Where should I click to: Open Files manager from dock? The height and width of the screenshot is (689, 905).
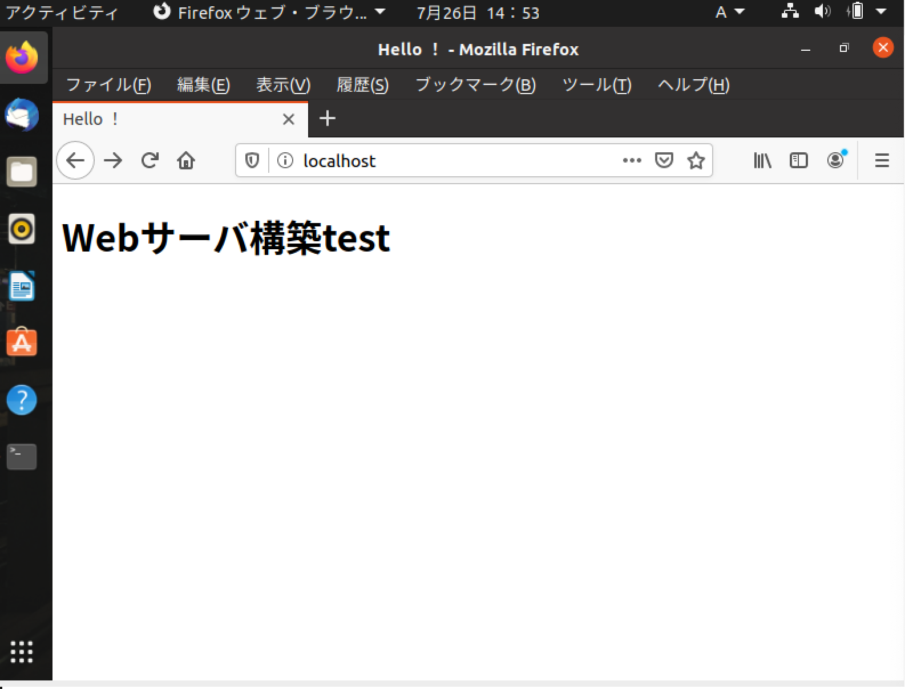(22, 172)
